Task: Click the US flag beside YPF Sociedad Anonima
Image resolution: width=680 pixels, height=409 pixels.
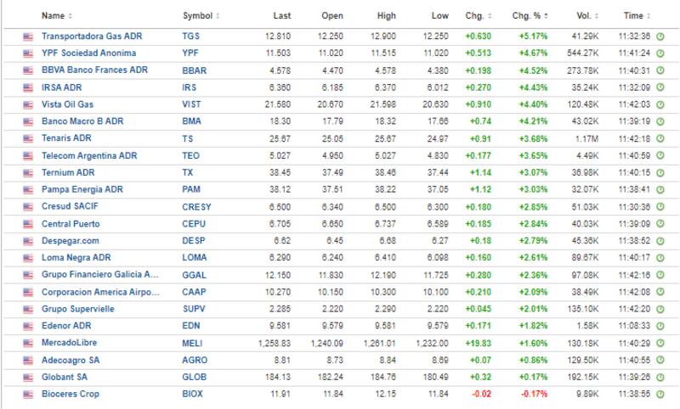Action: [28, 53]
